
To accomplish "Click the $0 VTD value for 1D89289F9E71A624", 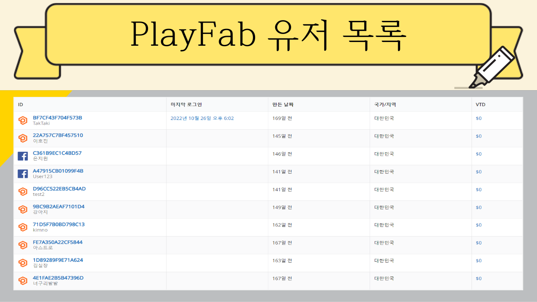I will point(479,260).
